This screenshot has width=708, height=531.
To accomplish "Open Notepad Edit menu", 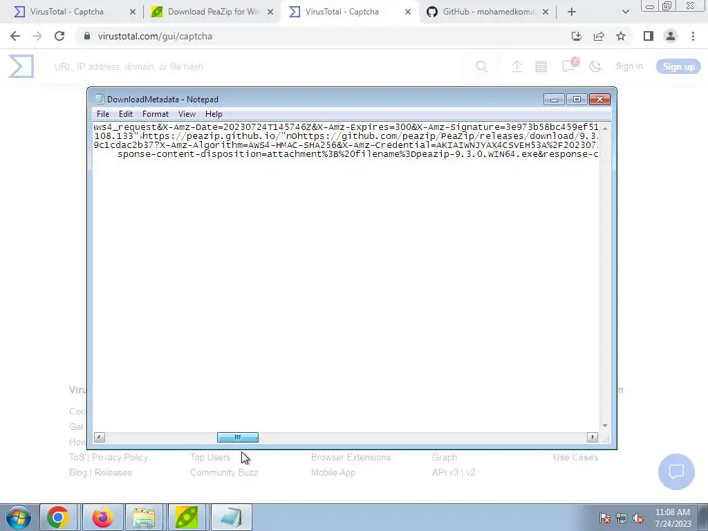I will (x=126, y=114).
